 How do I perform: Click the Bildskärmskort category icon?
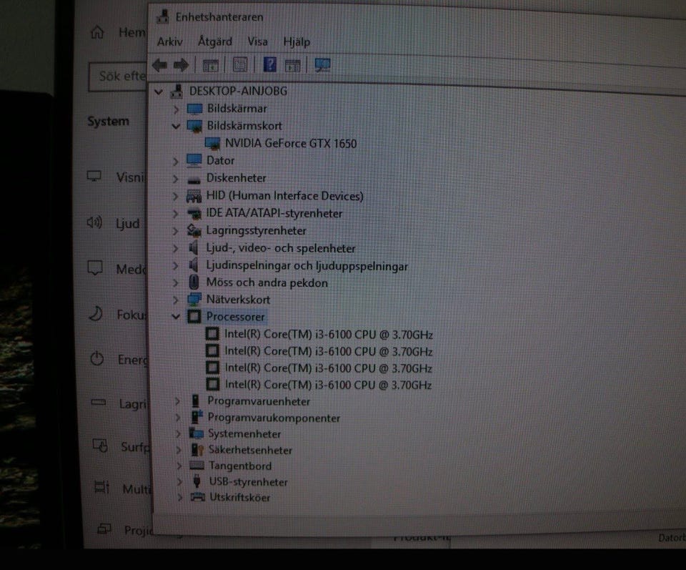[x=194, y=127]
